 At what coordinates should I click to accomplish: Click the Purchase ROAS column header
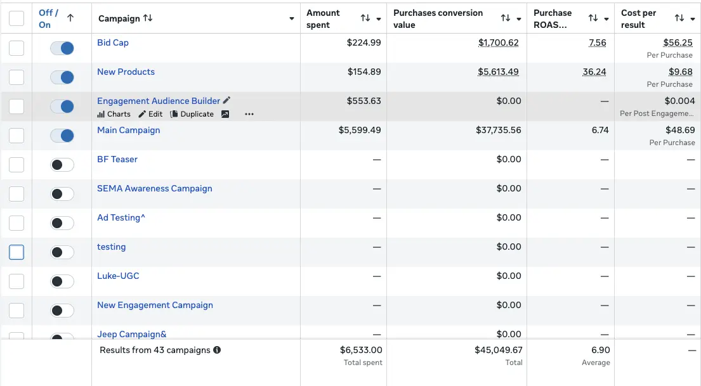click(x=553, y=18)
